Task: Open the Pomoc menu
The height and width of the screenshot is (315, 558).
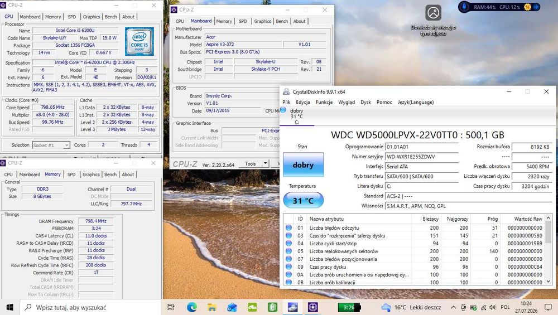Action: 384,102
